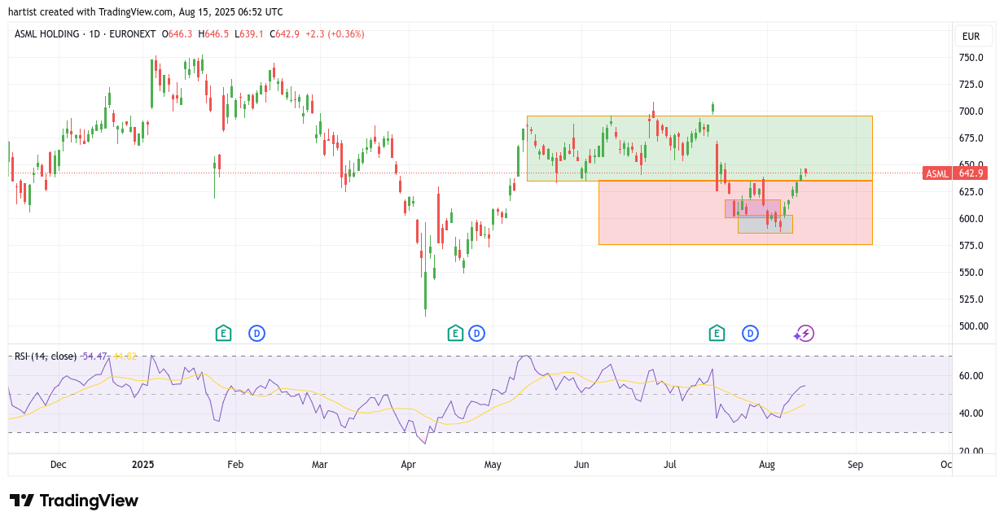Click the TradingView logo
The image size is (1004, 525).
(74, 501)
